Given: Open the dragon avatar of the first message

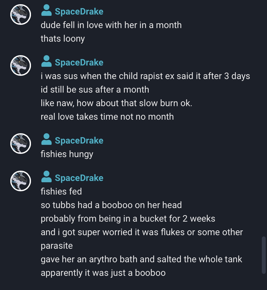Looking at the screenshot, I should point(21,15).
